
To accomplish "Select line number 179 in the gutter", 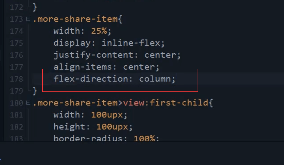I will click(x=16, y=91).
